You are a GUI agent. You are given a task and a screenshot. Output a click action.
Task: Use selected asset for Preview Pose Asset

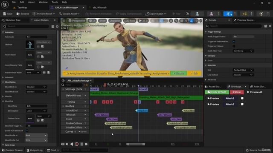point(44,73)
